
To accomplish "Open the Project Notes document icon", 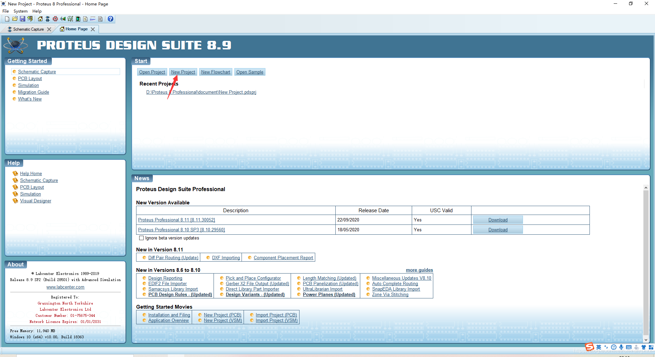I will (100, 19).
